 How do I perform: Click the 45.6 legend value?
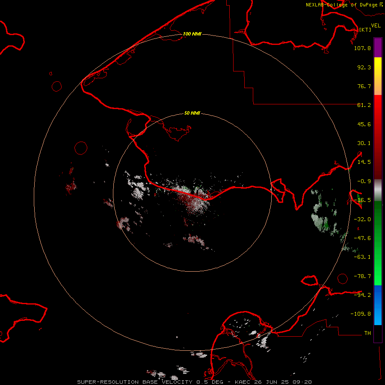tap(364, 124)
